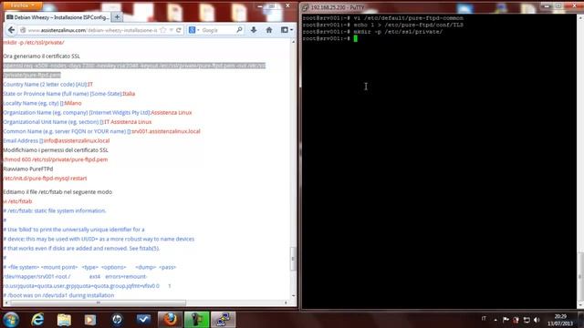This screenshot has width=584, height=328.
Task: Click '# /etc/fstab: static file system information.'
Action: point(55,210)
